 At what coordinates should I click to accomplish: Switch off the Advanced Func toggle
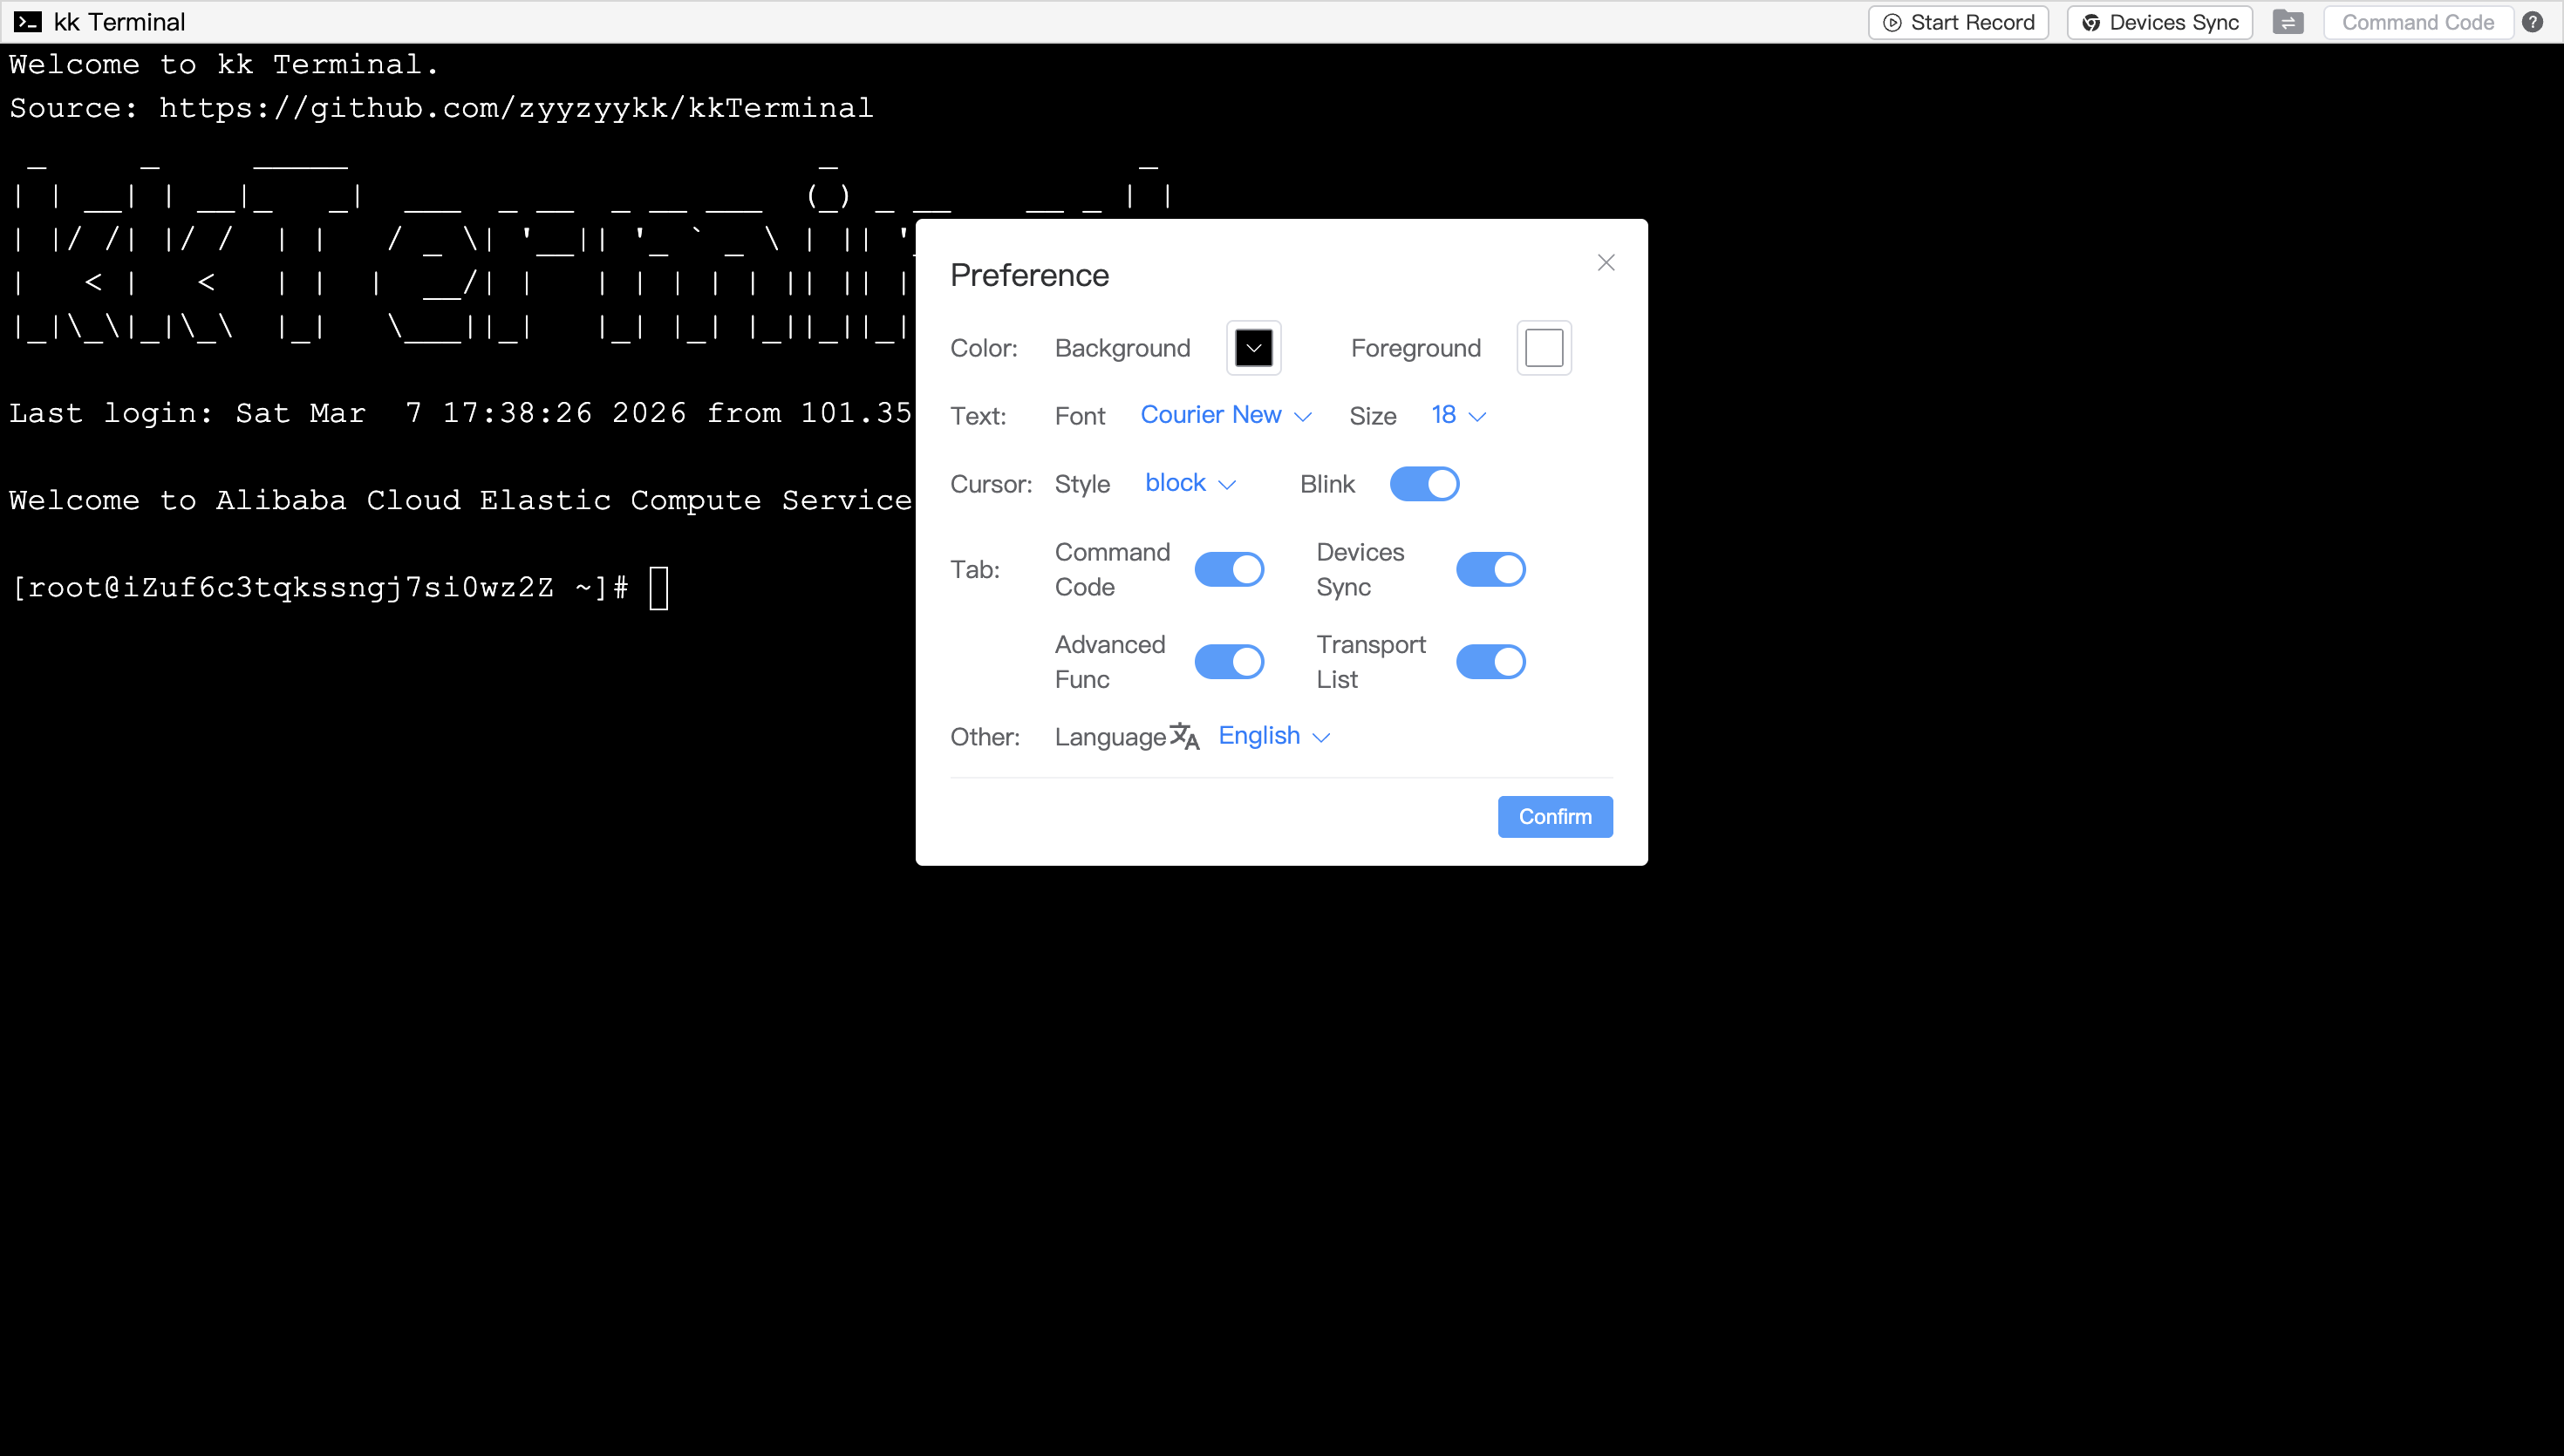coord(1229,661)
